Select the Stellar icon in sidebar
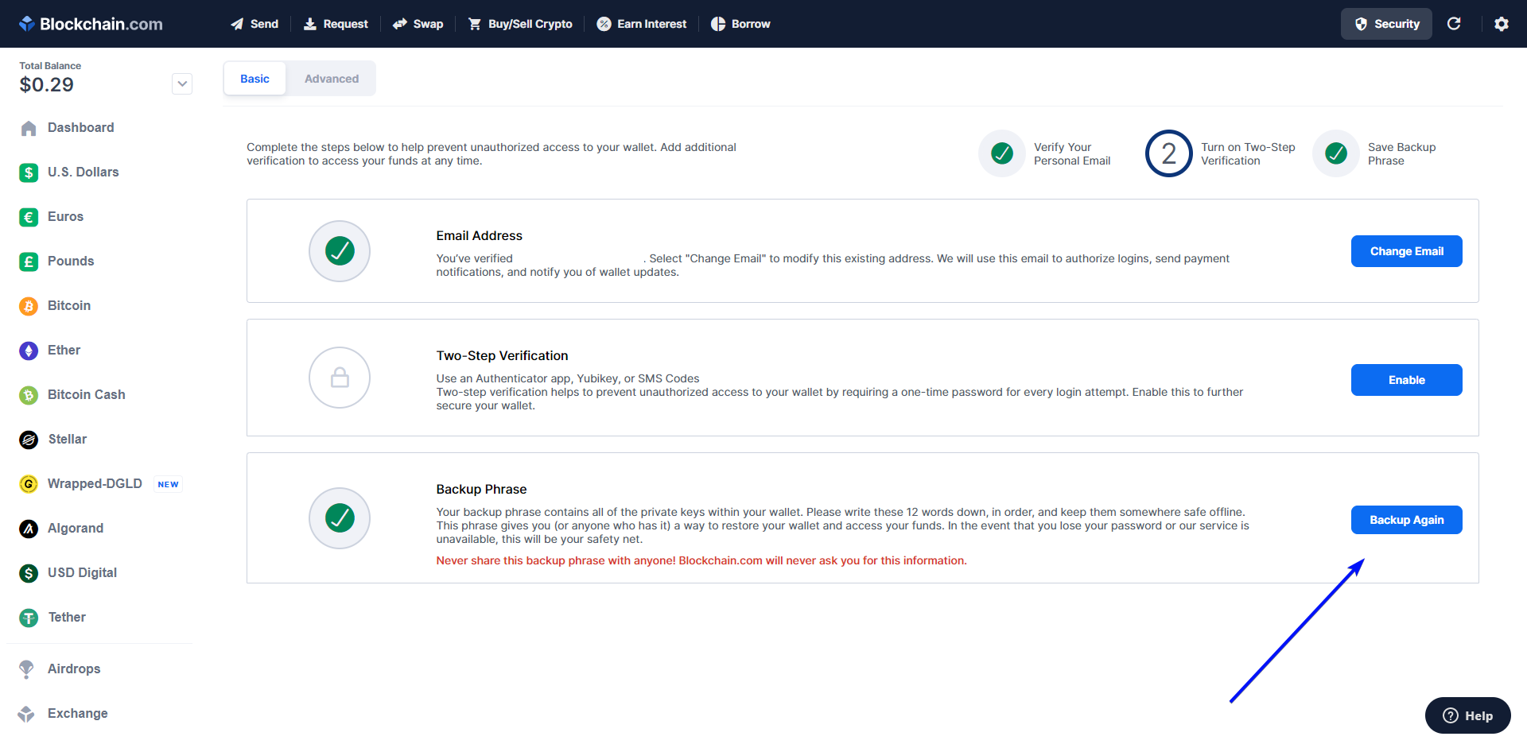 (x=29, y=440)
